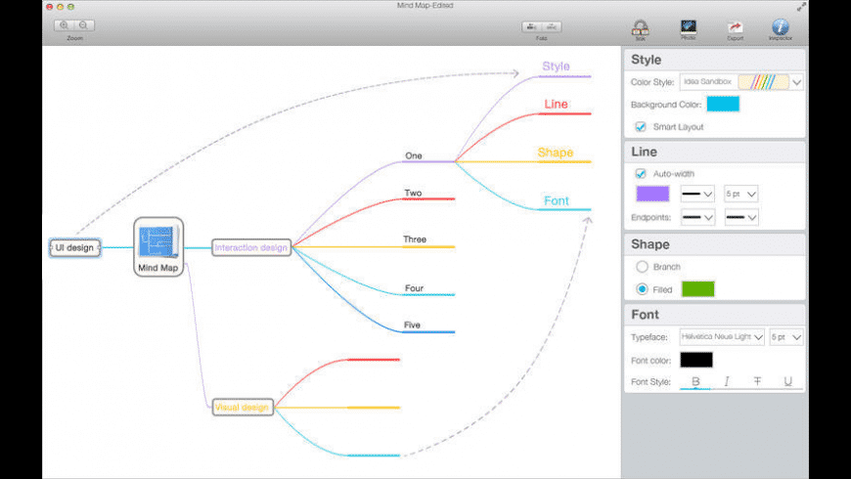Toggle the Inspector panel icon

pyautogui.click(x=780, y=27)
